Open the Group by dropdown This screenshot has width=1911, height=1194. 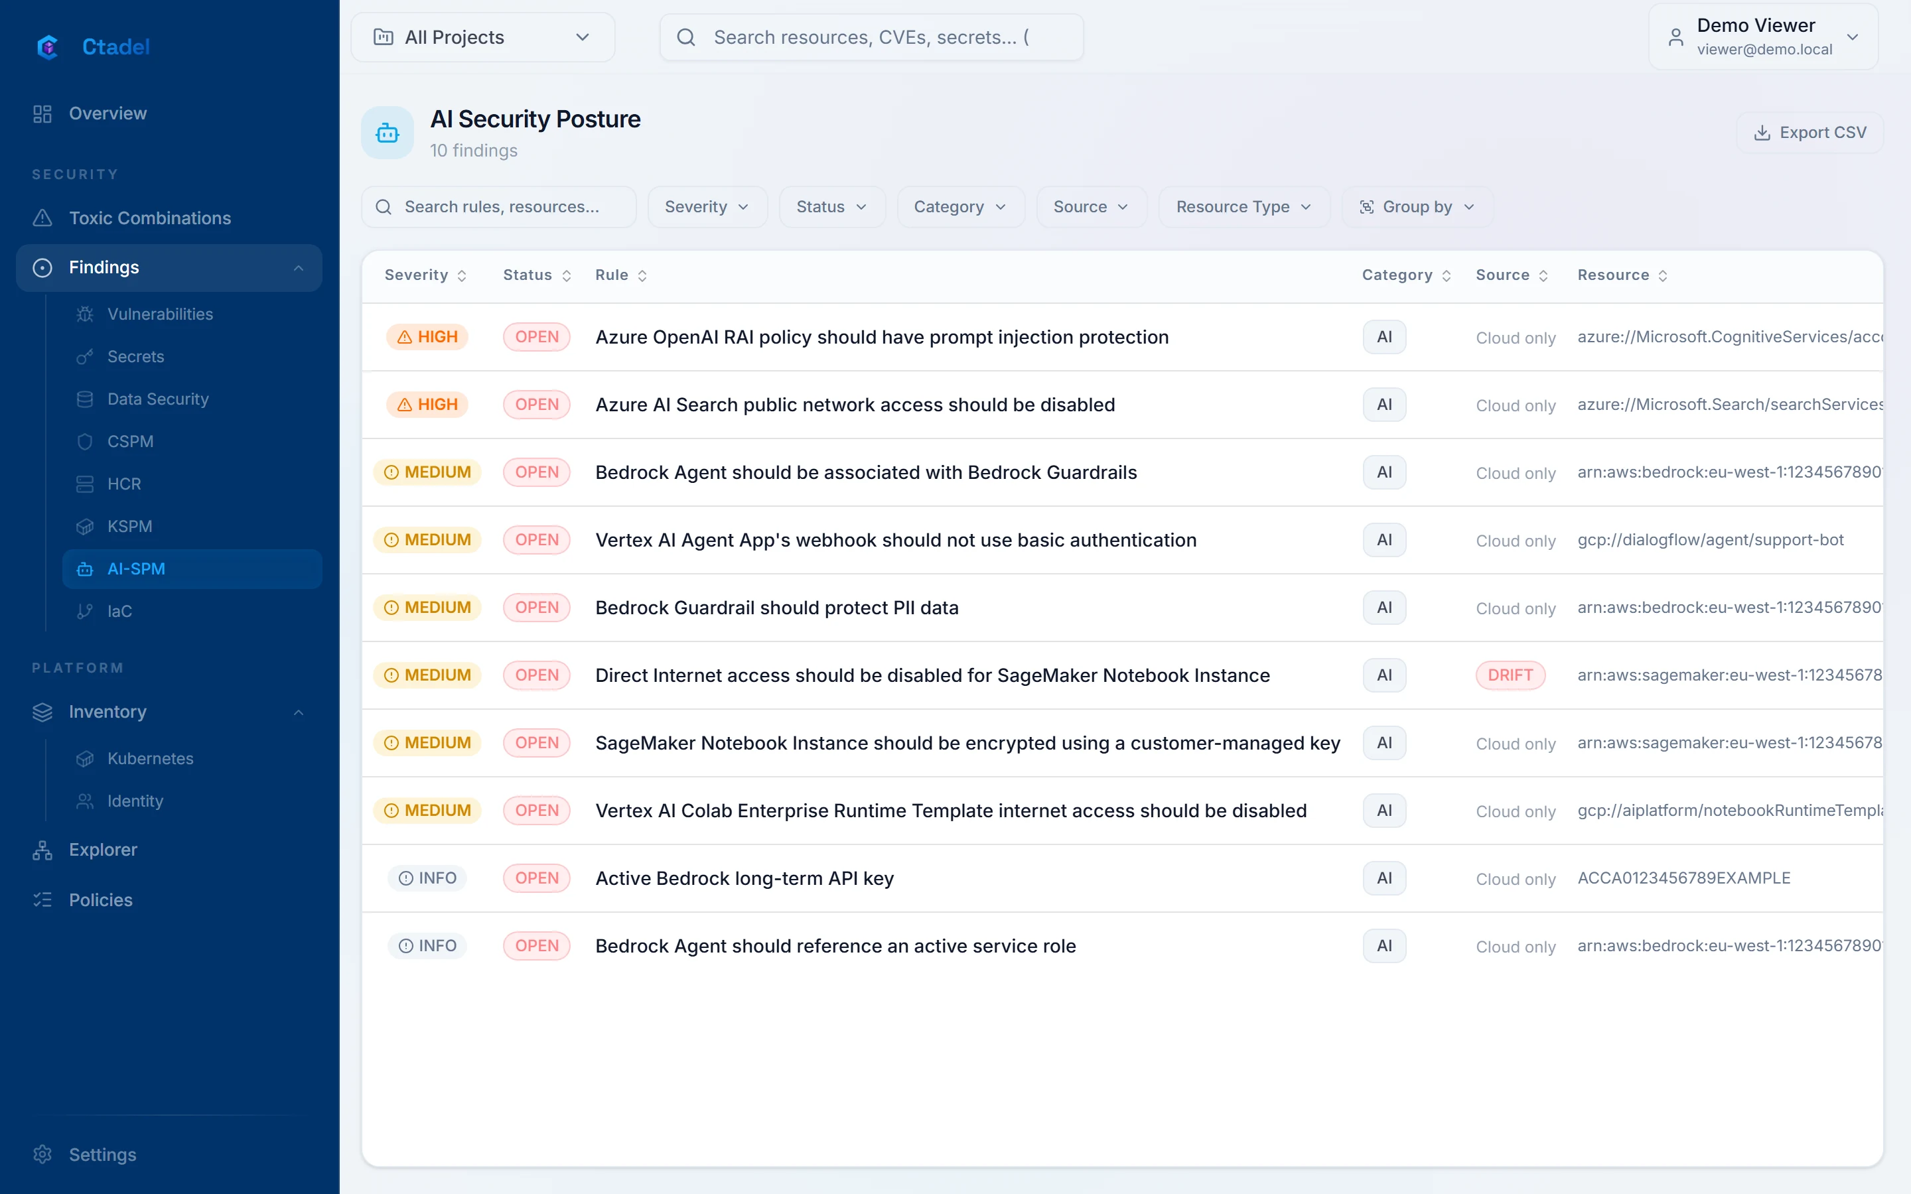pyautogui.click(x=1417, y=207)
